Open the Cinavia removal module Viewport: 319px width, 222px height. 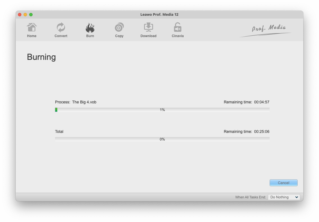(x=177, y=30)
